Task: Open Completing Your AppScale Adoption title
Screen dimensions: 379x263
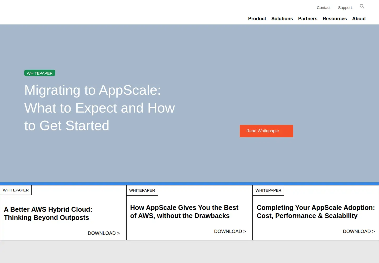Action: (316, 212)
